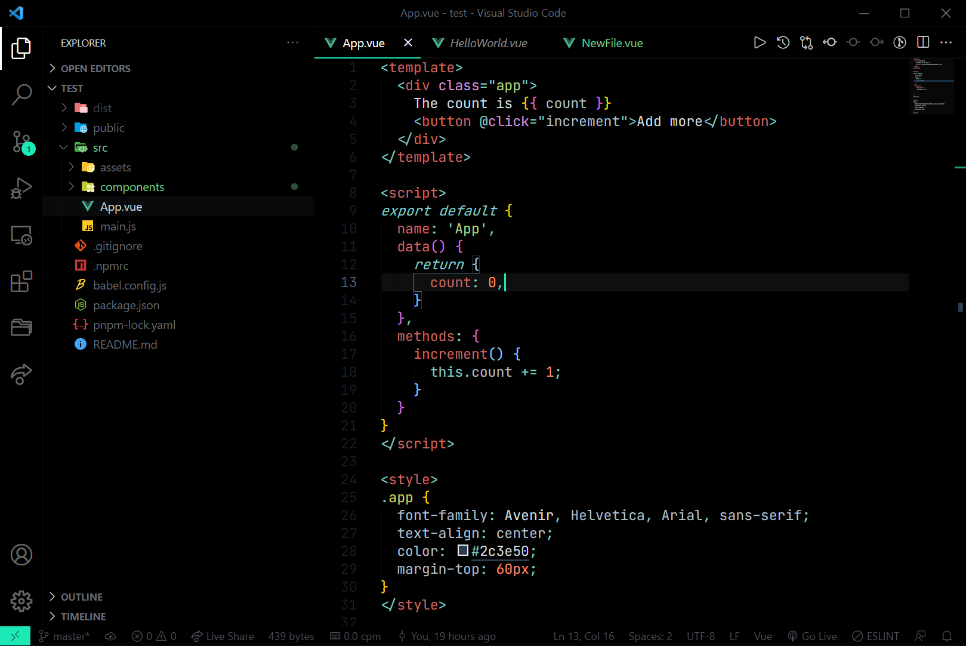Image resolution: width=966 pixels, height=646 pixels.
Task: Go to line via Ln 13, Col 16
Action: point(584,636)
